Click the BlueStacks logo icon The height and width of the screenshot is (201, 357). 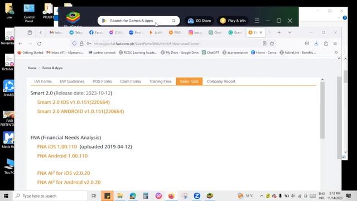73,17
